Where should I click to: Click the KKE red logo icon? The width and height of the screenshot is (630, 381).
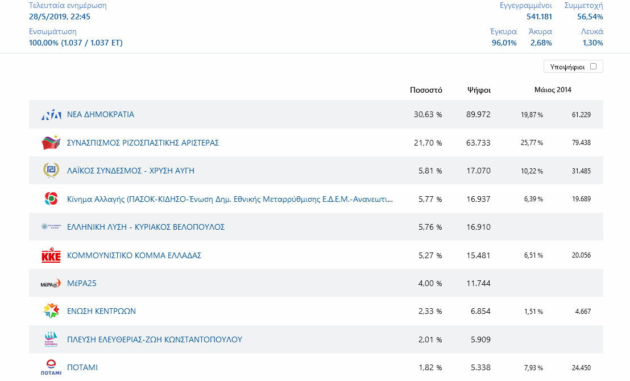coord(51,255)
